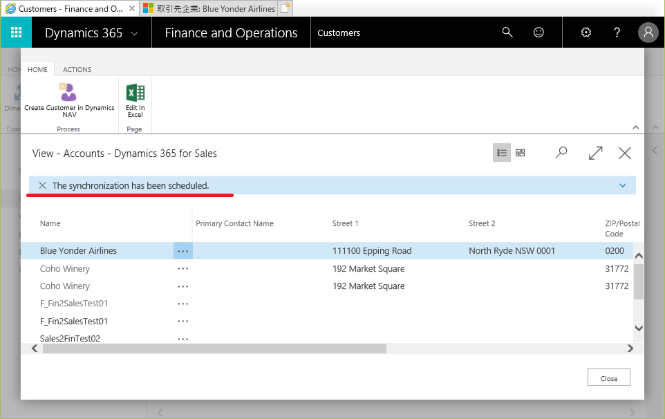Screen dimensions: 665x419
Task: Click the Finance and Operations title
Action: pos(231,32)
